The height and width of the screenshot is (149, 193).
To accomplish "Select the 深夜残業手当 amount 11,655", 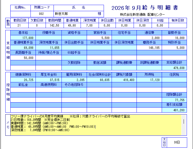I will (x=49, y=48).
